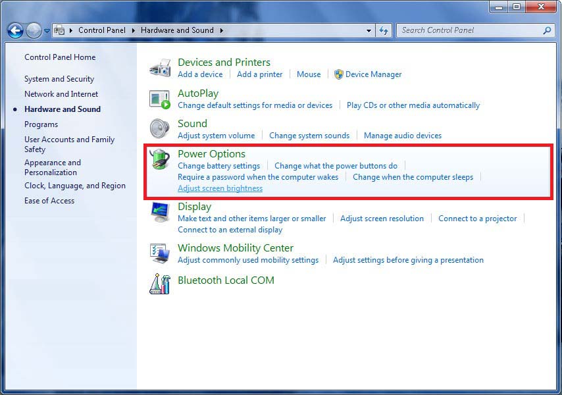Open User Accounts and Family Safety

pos(70,144)
